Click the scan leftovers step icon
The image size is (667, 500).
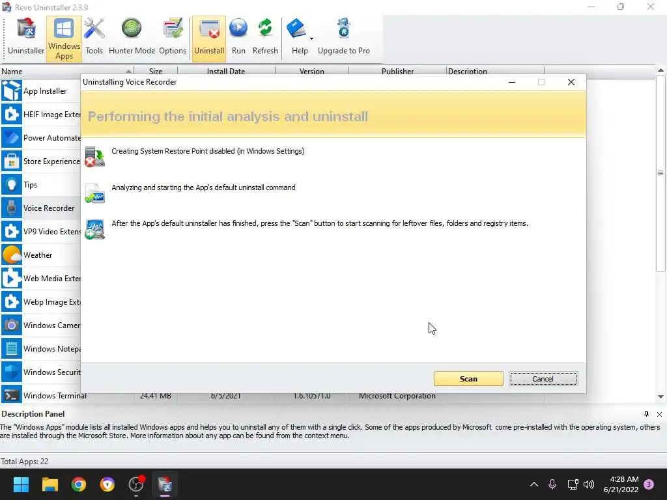pyautogui.click(x=94, y=229)
